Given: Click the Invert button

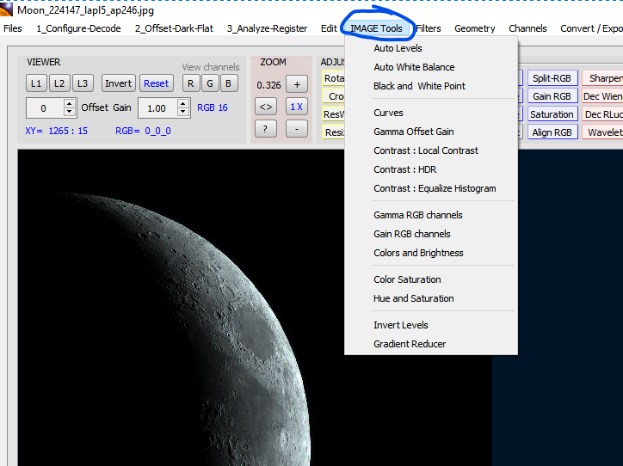Looking at the screenshot, I should tap(119, 83).
